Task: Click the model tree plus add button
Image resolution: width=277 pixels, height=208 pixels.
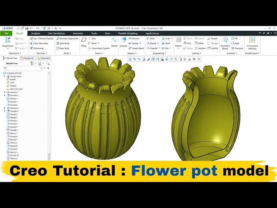Action: (x=48, y=68)
